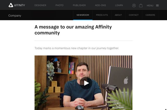Viewport: 167px width, 110px height.
Task: Click the video thumbnail of the man at his desk
Action: pyautogui.click(x=83, y=83)
